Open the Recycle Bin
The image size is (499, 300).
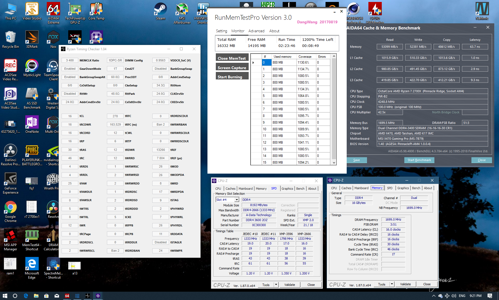[11, 40]
